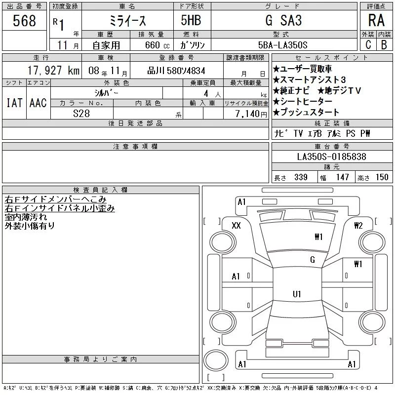Click sales point プッシュスタート
The width and height of the screenshot is (395, 395).
pyautogui.click(x=306, y=113)
